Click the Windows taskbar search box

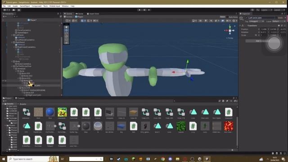[x=33, y=159]
